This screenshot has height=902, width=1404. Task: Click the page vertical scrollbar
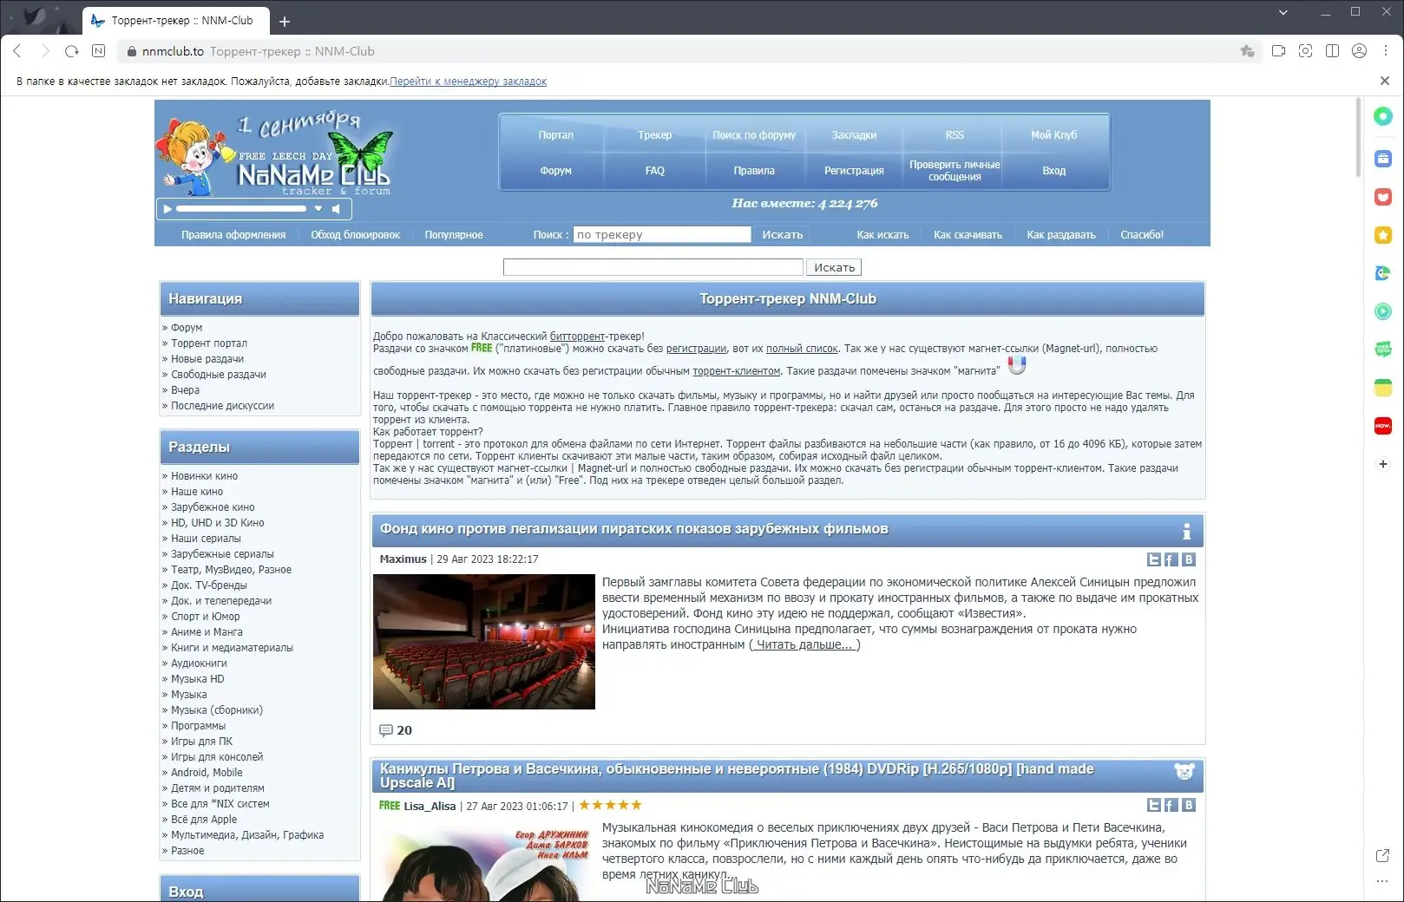pyautogui.click(x=1358, y=137)
